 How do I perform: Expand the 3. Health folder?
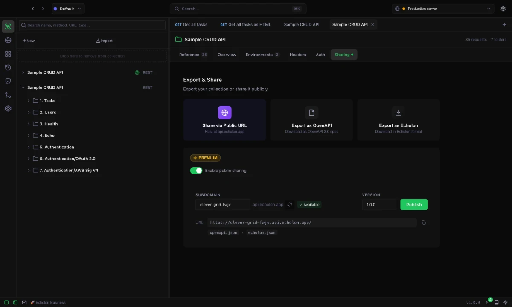(29, 124)
